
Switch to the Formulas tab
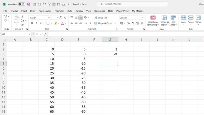point(60,11)
